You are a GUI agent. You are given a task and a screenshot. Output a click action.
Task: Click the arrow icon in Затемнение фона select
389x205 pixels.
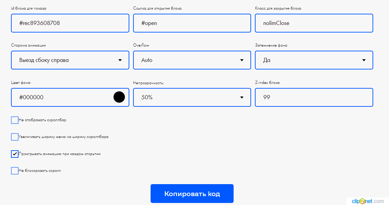pos(364,60)
